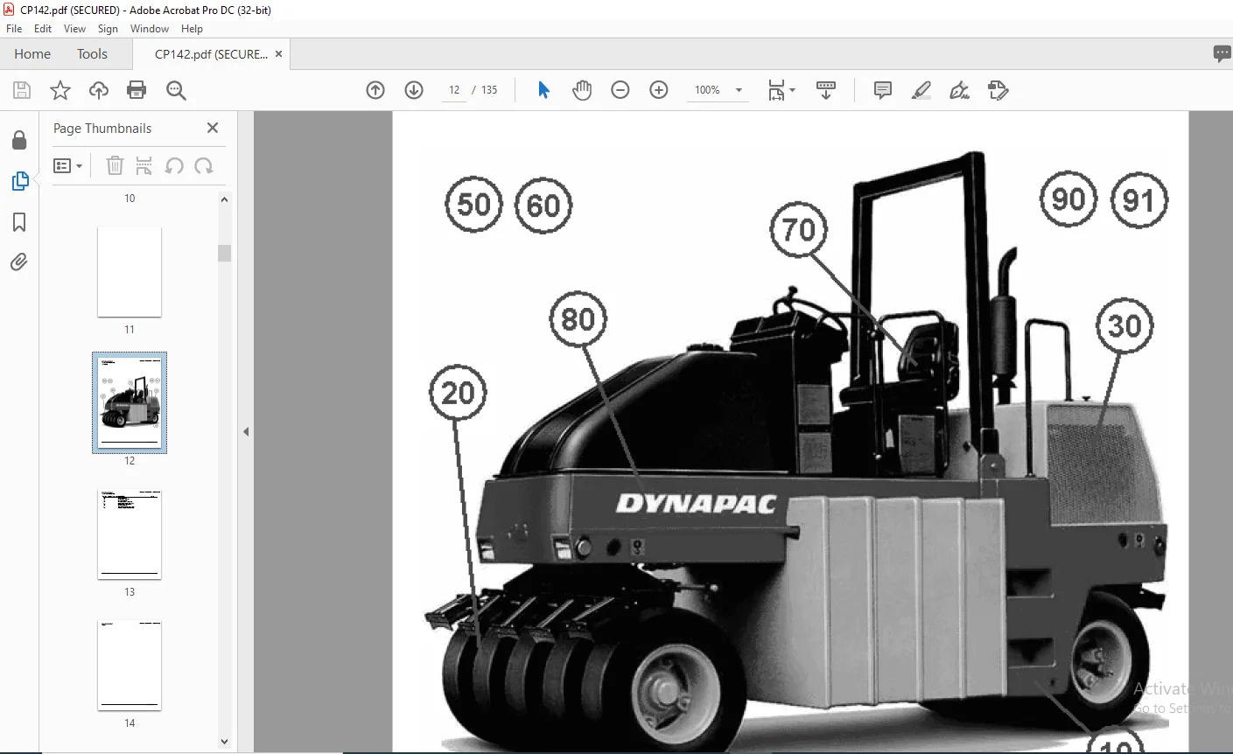Select page 11 thumbnail
The height and width of the screenshot is (754, 1233).
(x=130, y=272)
